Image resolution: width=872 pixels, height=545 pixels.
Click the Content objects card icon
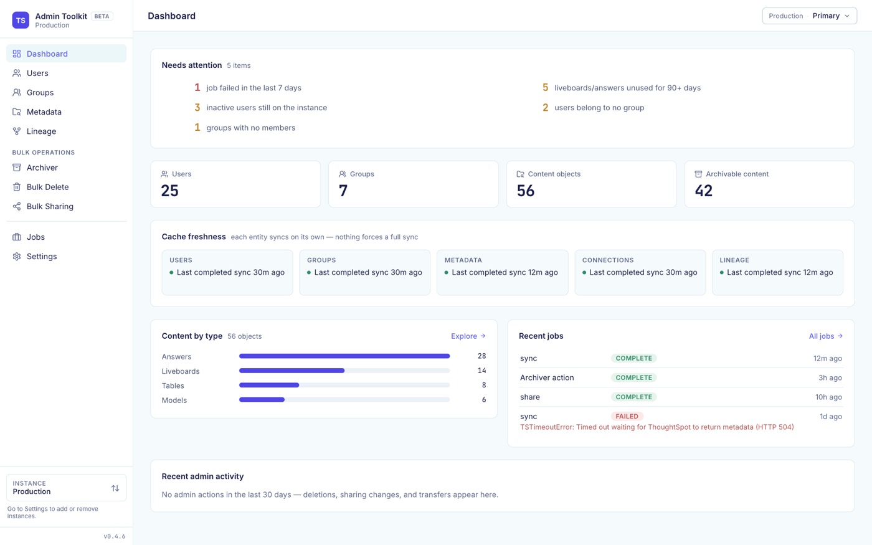coord(521,174)
